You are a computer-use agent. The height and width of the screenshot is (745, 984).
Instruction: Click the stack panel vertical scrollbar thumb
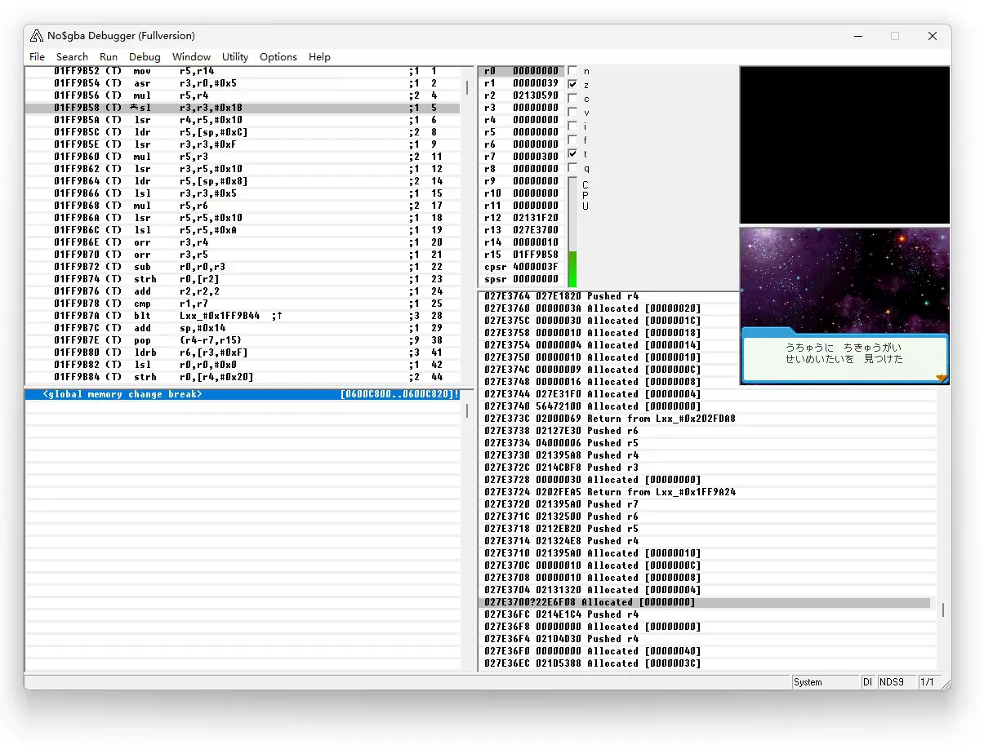tap(942, 610)
